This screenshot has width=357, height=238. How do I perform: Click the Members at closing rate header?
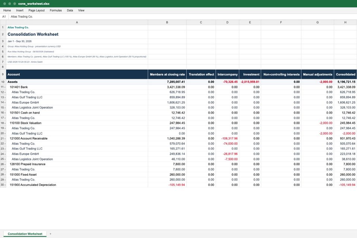[x=167, y=74]
